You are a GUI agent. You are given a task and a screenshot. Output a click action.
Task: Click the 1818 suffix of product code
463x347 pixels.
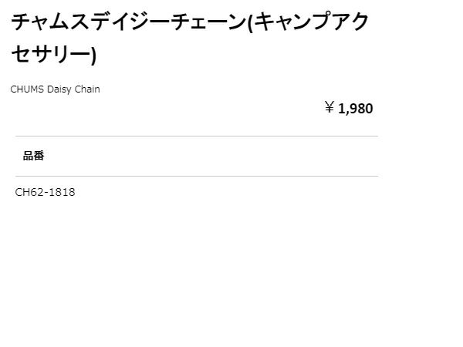(x=63, y=192)
